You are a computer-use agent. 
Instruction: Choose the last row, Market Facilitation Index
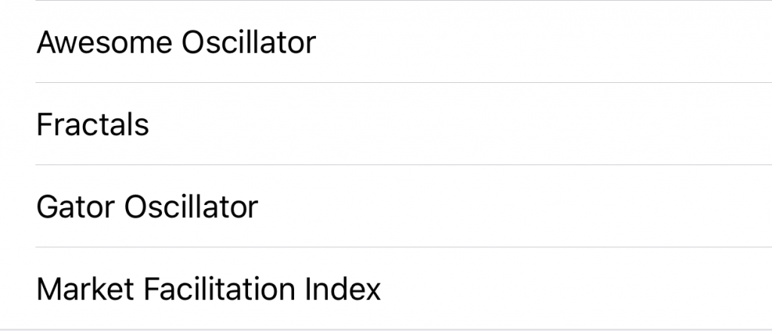(386, 288)
